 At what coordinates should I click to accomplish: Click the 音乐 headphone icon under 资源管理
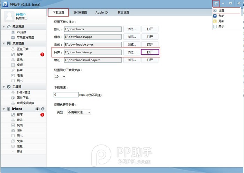tap(13, 60)
